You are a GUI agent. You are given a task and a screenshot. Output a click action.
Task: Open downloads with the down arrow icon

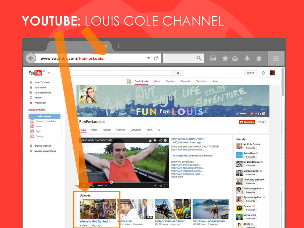(247, 58)
